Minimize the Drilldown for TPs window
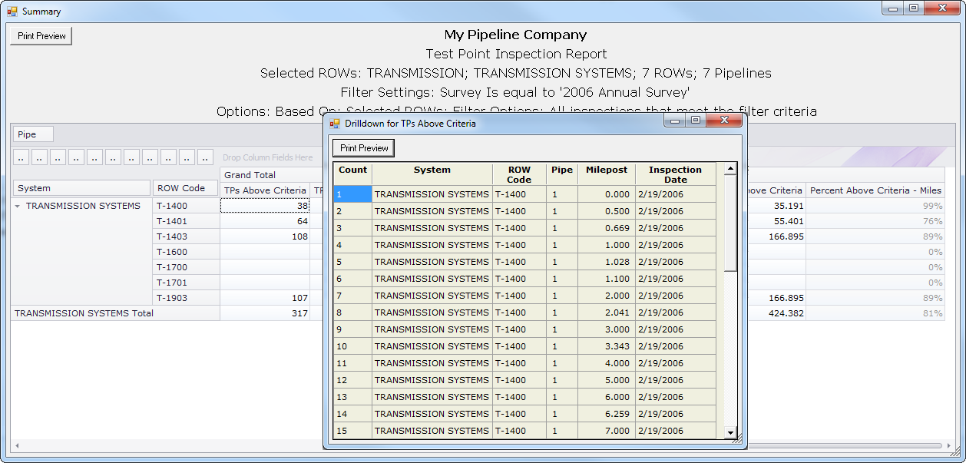Viewport: 966px width, 463px height. [x=676, y=121]
